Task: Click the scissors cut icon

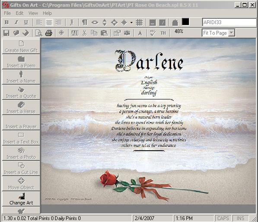Action: coord(84,33)
